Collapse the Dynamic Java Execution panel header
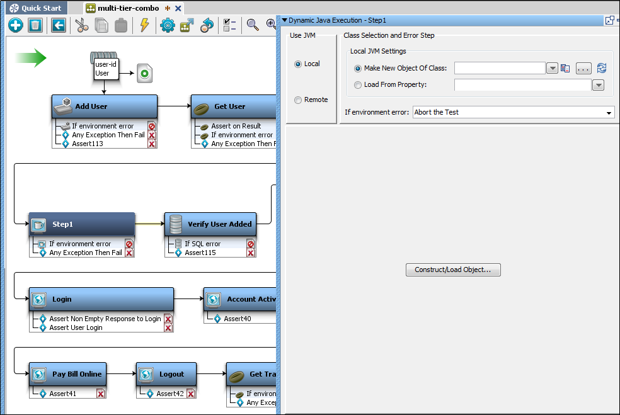Image resolution: width=620 pixels, height=415 pixels. (285, 20)
